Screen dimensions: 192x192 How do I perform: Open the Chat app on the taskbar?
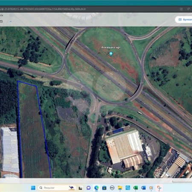[x=89, y=188]
